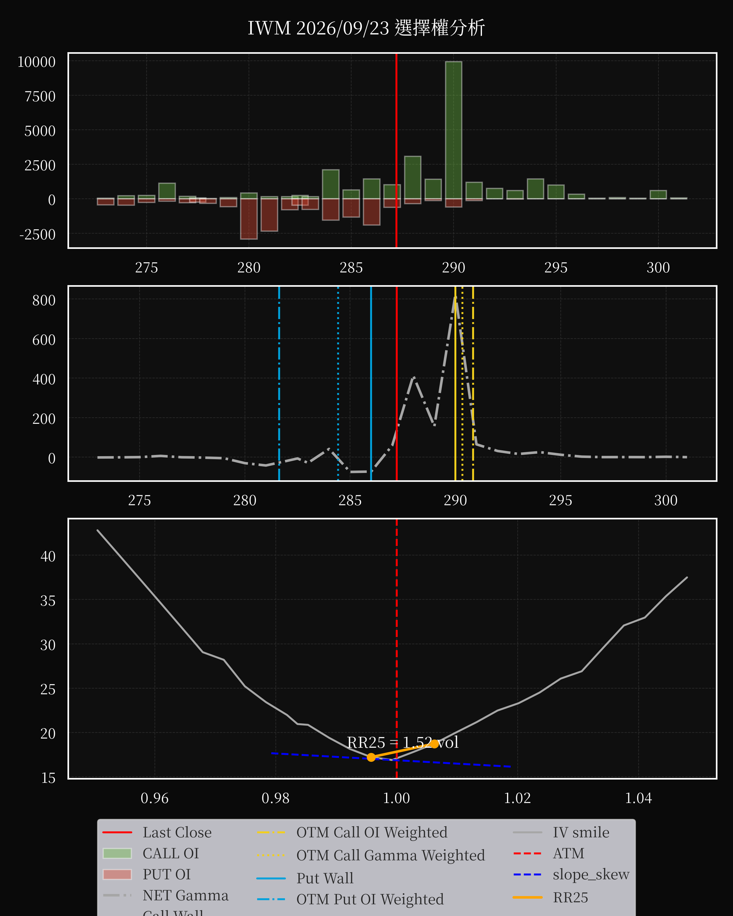Viewport: 733px width, 916px height.
Task: Click the dash-dot blue OTM Put OI Weighted line
Action: tap(279, 383)
